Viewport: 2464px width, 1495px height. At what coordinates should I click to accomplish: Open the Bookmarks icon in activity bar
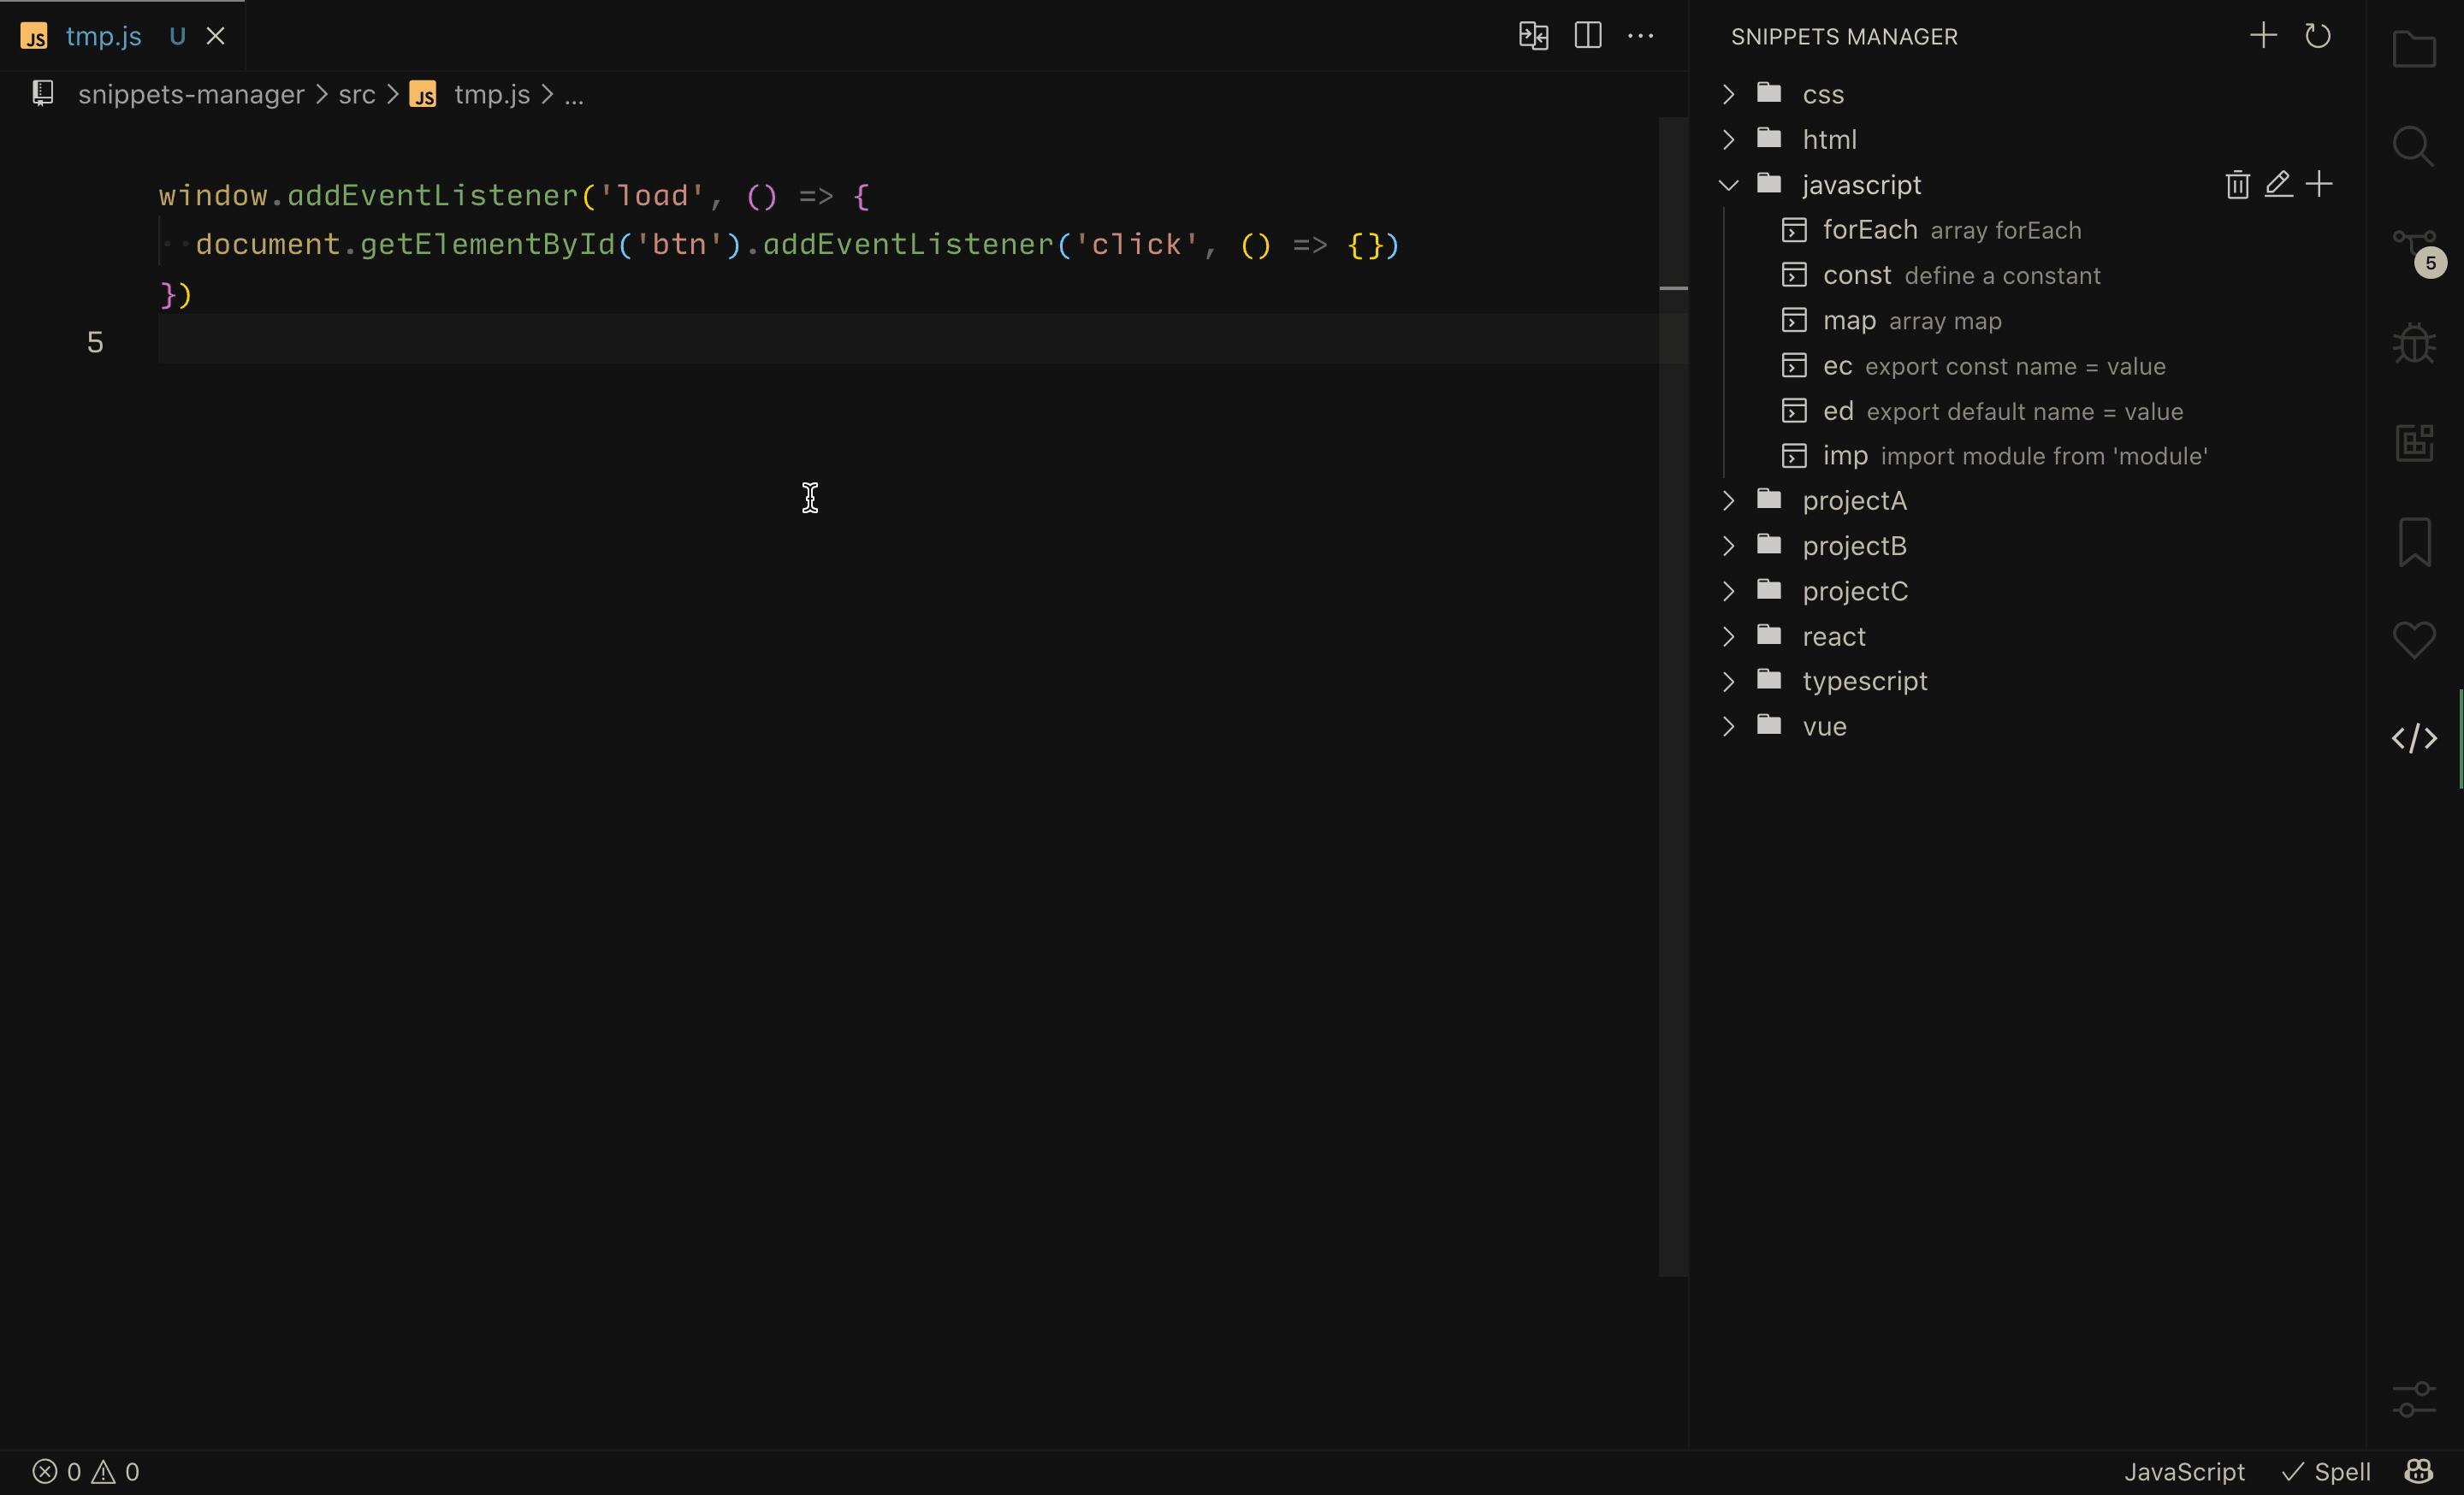click(x=2414, y=541)
